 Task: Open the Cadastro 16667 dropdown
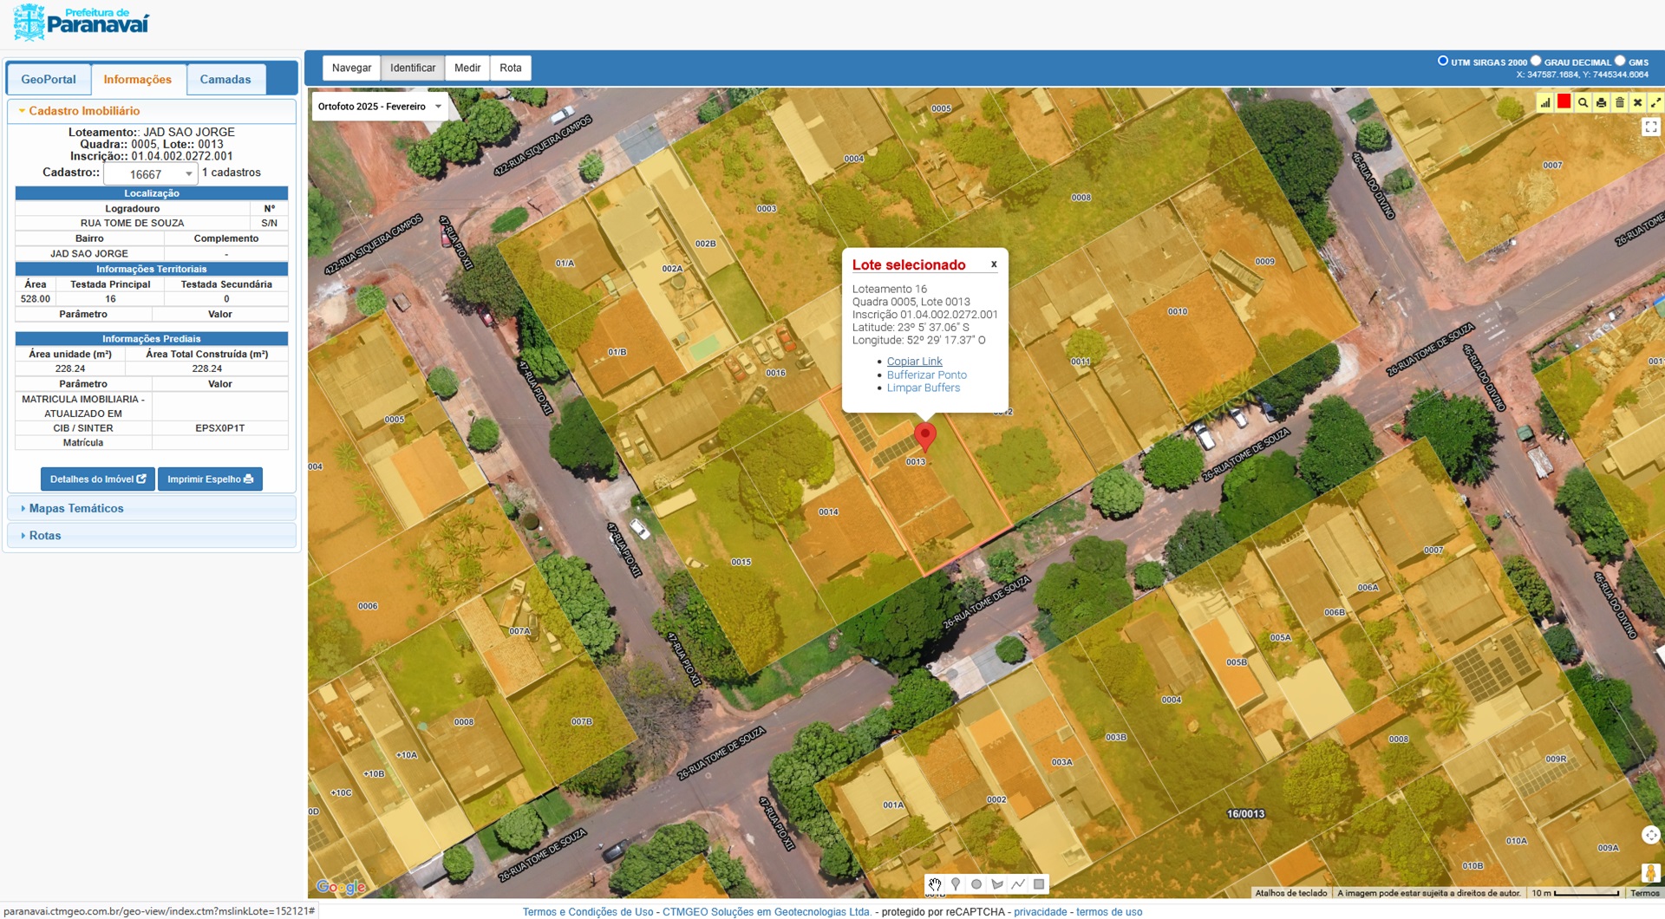tap(151, 174)
